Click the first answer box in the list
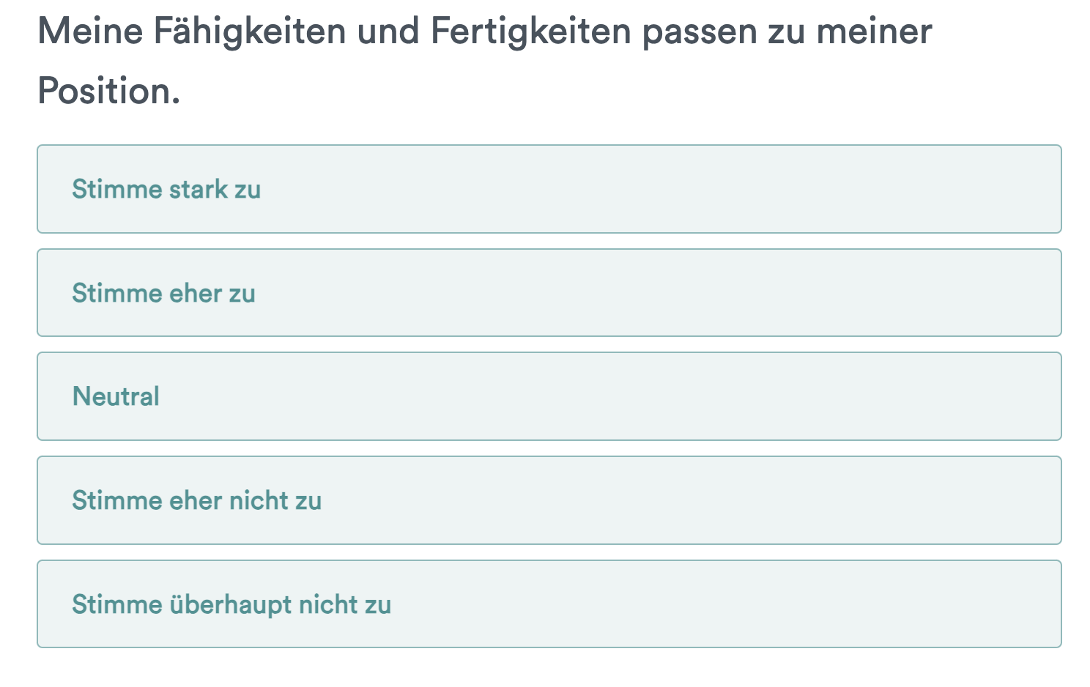This screenshot has height=687, width=1090. (x=549, y=189)
